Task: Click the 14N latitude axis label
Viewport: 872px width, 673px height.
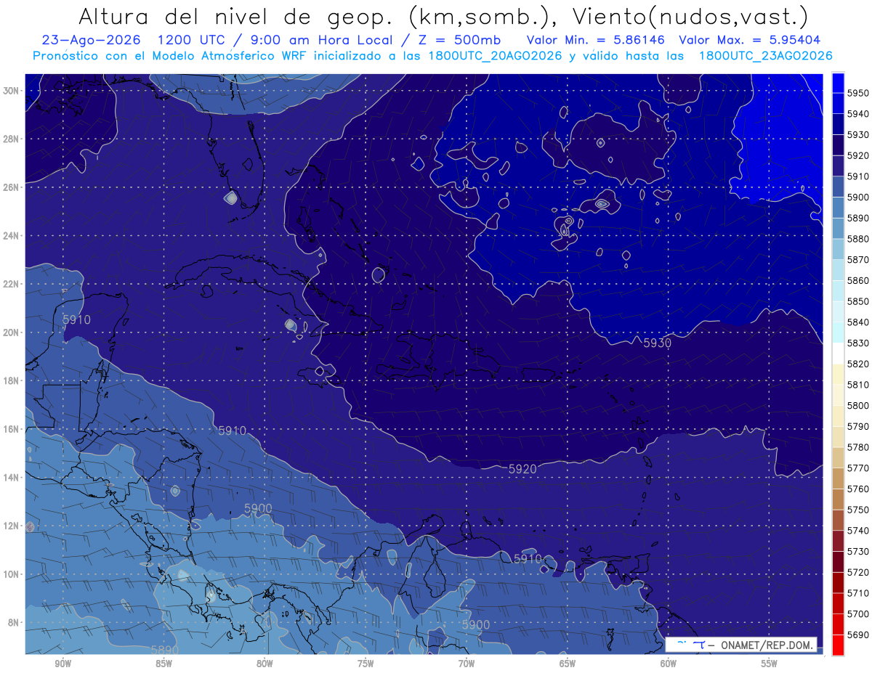Action: pos(12,477)
